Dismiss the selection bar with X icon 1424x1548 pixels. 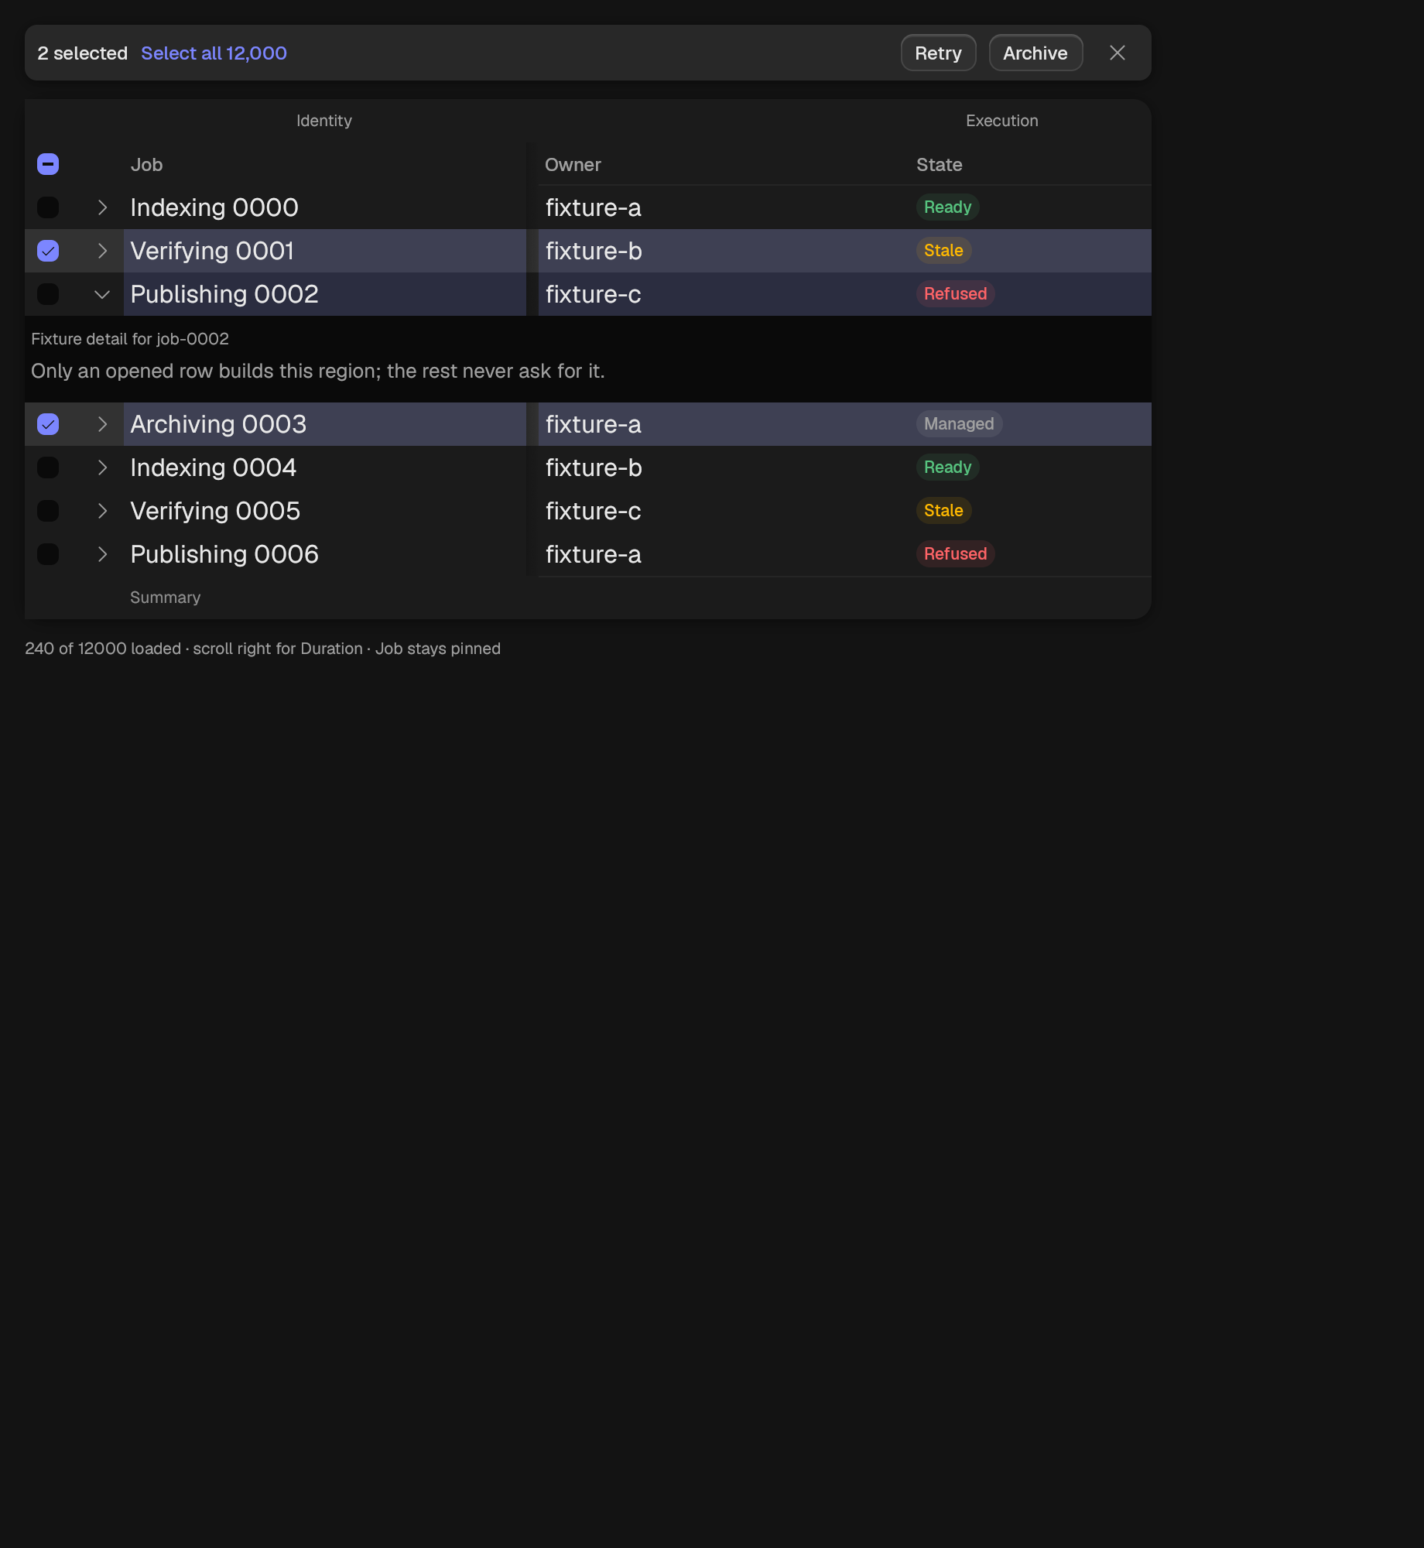coord(1117,53)
